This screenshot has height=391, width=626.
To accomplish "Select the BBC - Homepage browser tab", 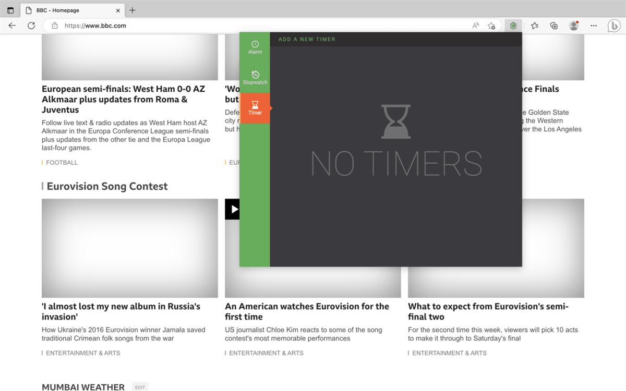I will 68,10.
